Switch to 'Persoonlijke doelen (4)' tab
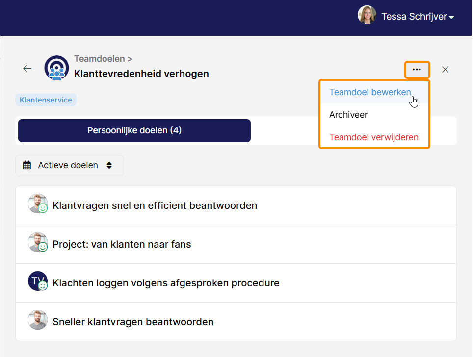The height and width of the screenshot is (357, 473). [x=134, y=130]
